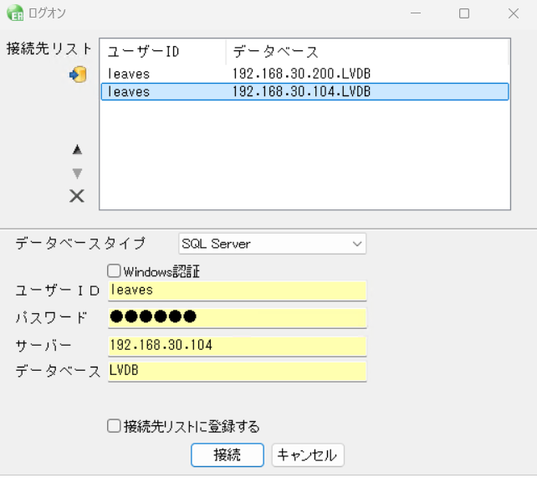537x478 pixels.
Task: Click the サーバー address field
Action: (x=238, y=346)
